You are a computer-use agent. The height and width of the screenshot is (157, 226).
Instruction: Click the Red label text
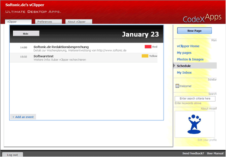click(155, 47)
